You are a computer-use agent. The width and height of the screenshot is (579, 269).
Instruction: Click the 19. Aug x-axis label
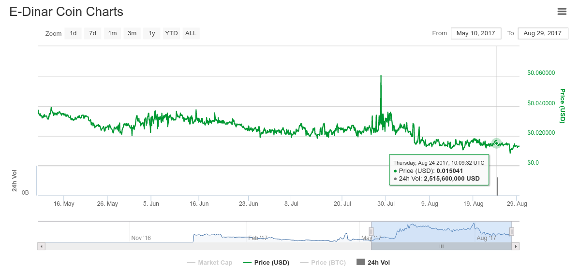coord(473,204)
